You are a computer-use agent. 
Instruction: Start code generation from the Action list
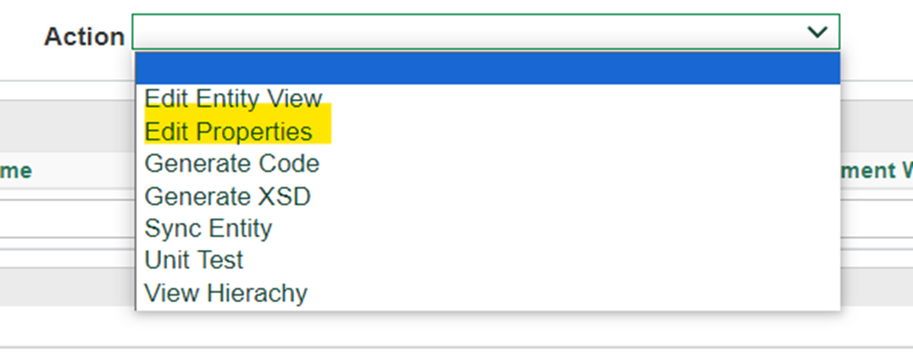click(232, 163)
